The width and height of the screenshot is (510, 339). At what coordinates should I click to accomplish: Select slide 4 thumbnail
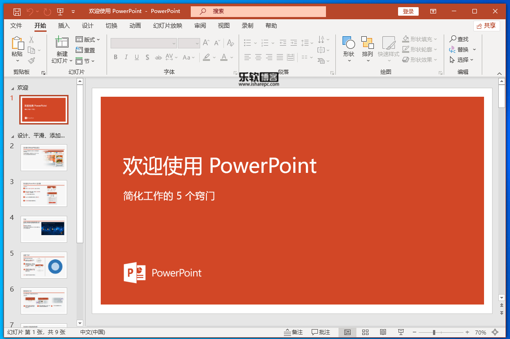[x=44, y=229]
